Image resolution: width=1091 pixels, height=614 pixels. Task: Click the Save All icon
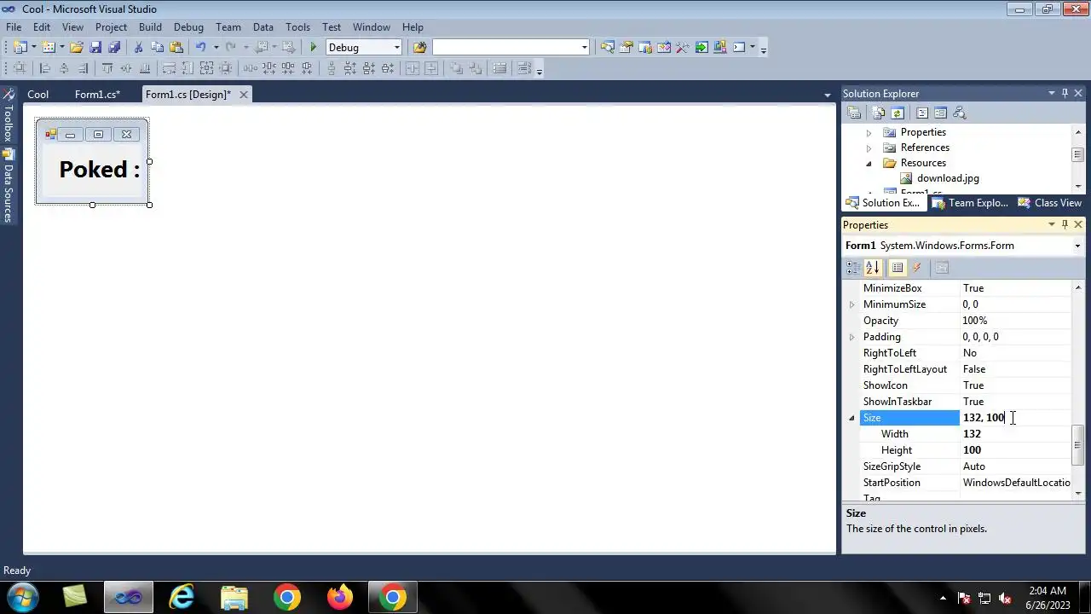(114, 48)
